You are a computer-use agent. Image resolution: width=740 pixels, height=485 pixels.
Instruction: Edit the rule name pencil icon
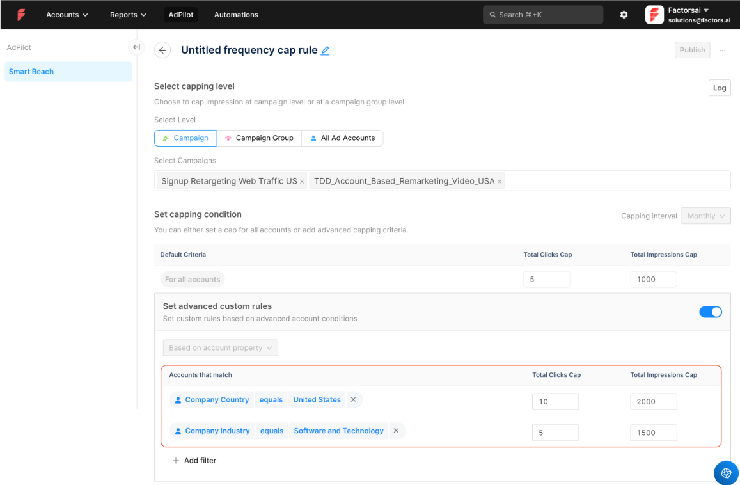[x=325, y=51]
